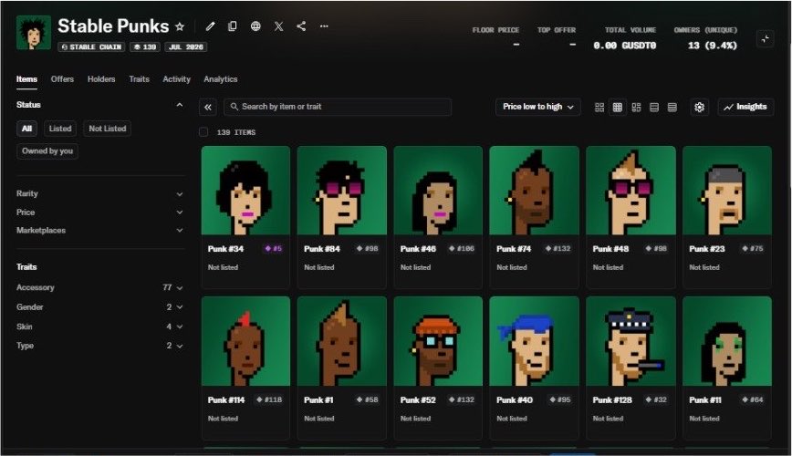Switch to list view icon
The height and width of the screenshot is (456, 792).
pyautogui.click(x=654, y=107)
